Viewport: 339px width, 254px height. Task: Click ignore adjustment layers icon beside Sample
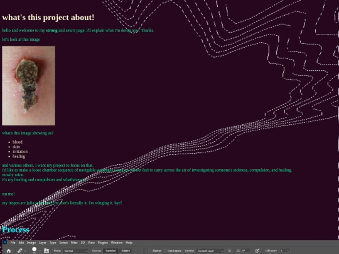coord(229,250)
